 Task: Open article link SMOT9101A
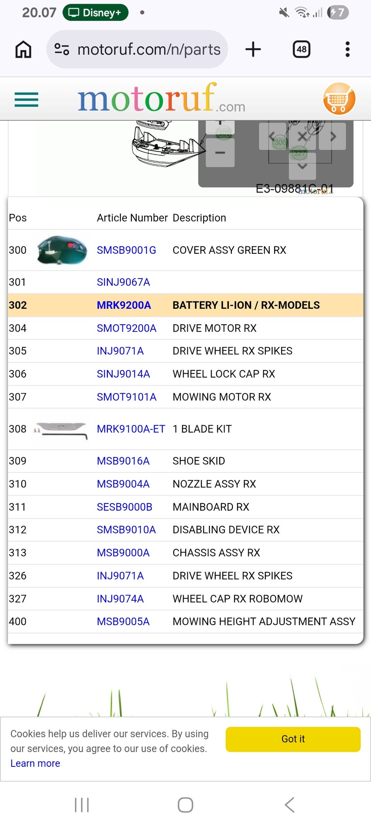[126, 397]
